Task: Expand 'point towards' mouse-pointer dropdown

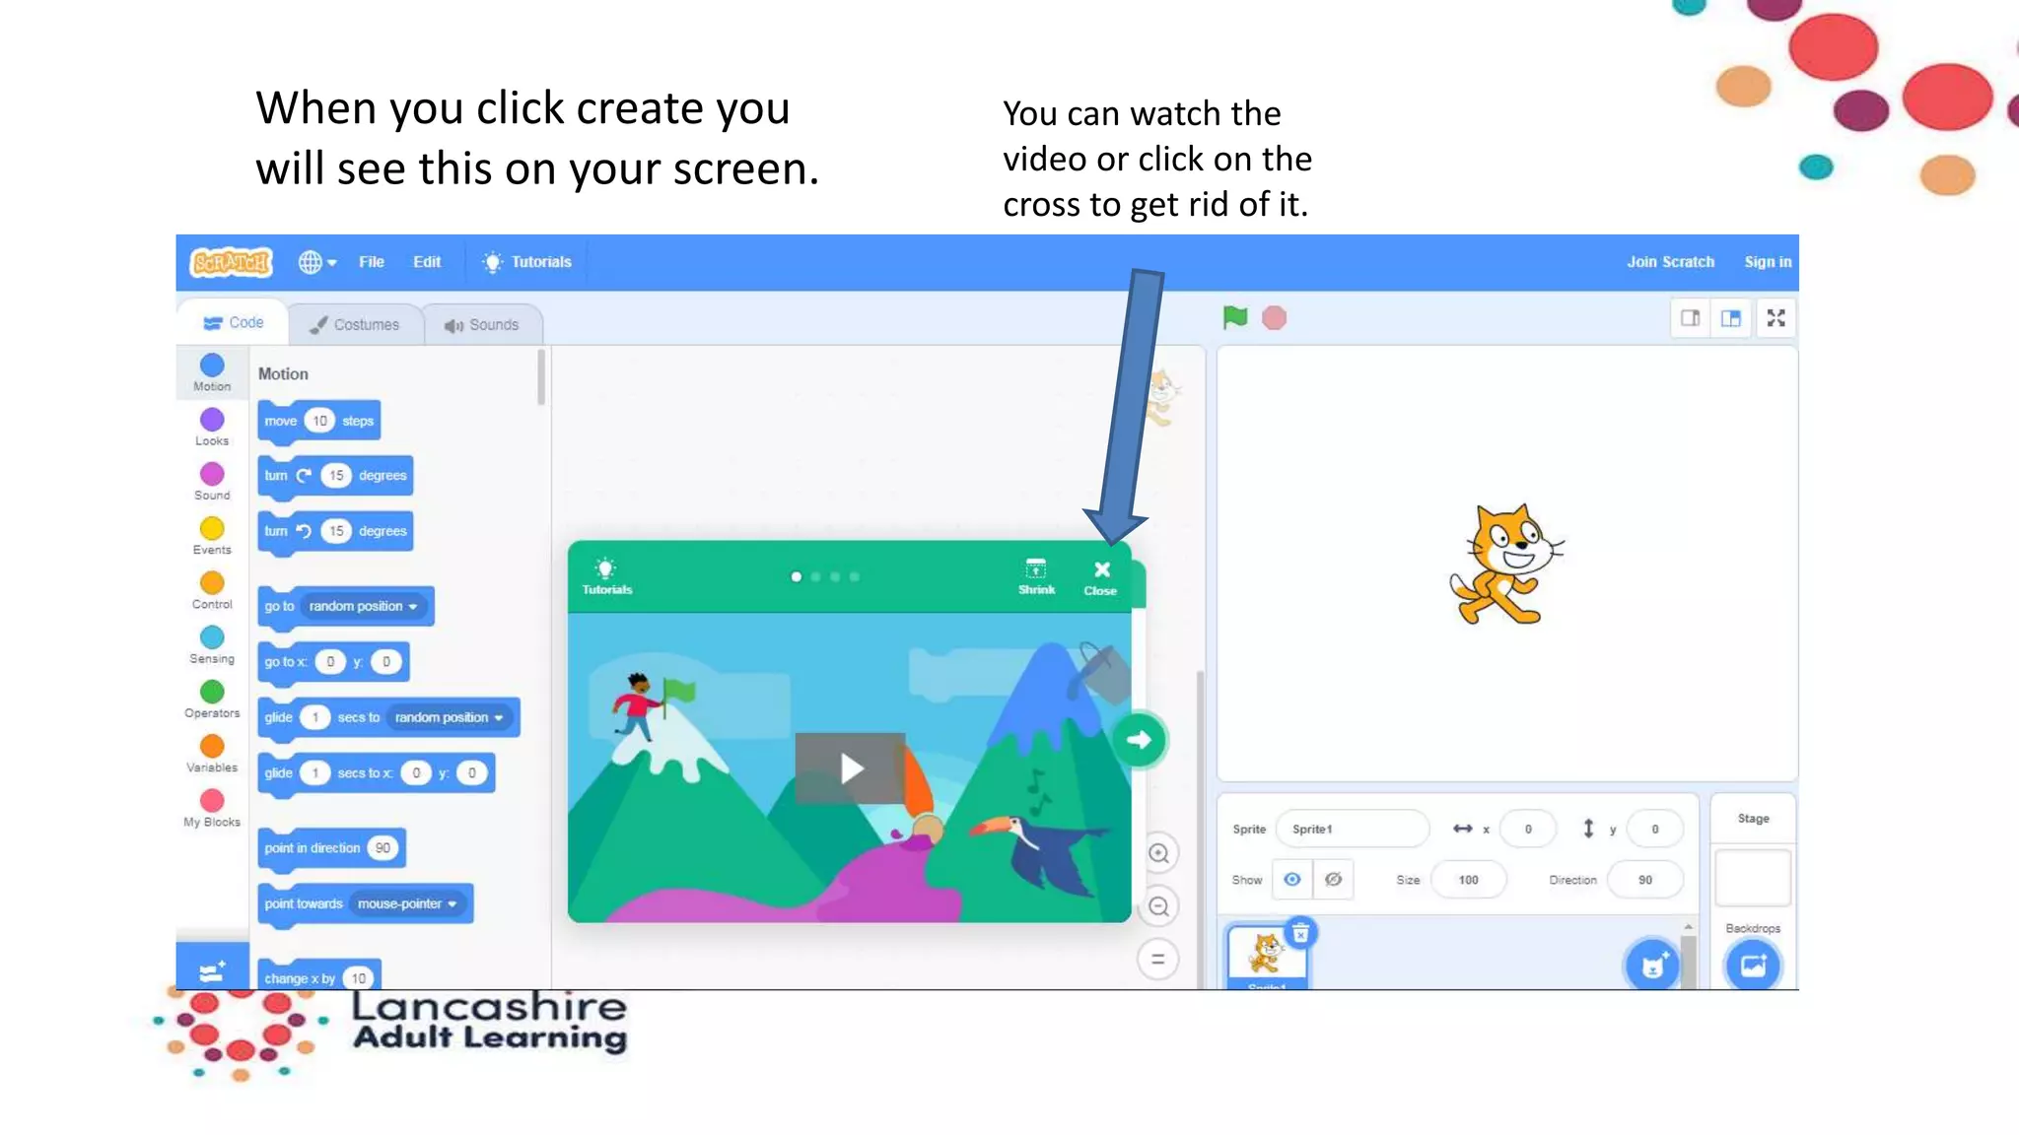Action: [x=407, y=903]
